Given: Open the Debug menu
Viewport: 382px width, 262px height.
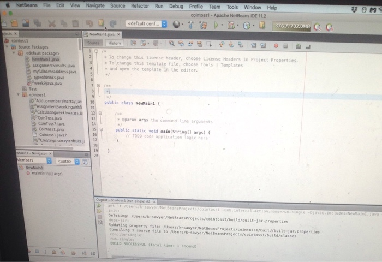Looking at the screenshot, I should tap(176, 7).
